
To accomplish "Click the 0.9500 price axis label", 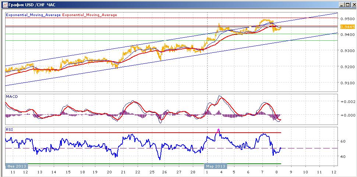I will point(348,19).
